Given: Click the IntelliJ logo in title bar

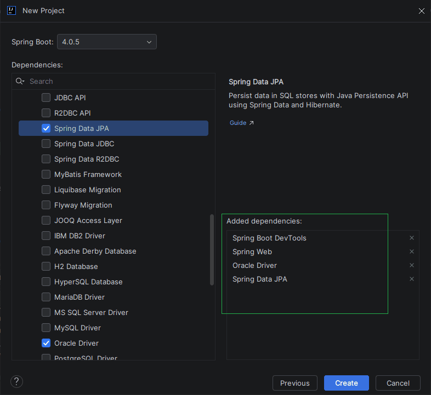Looking at the screenshot, I should [x=12, y=10].
